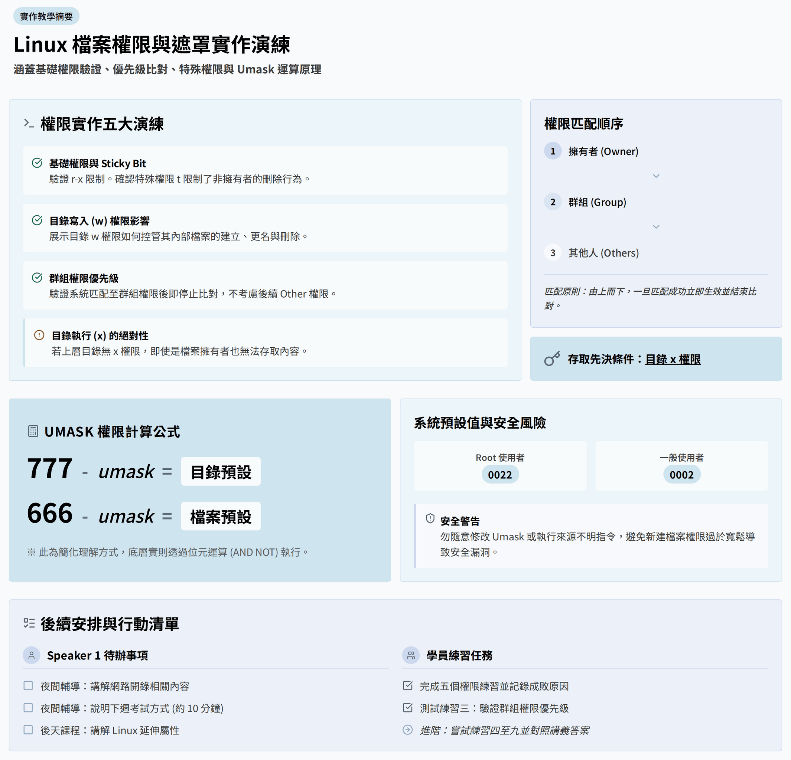Click the check-circle icon next to 基礎權限與 Sticky Bit
The width and height of the screenshot is (791, 760).
[x=37, y=163]
